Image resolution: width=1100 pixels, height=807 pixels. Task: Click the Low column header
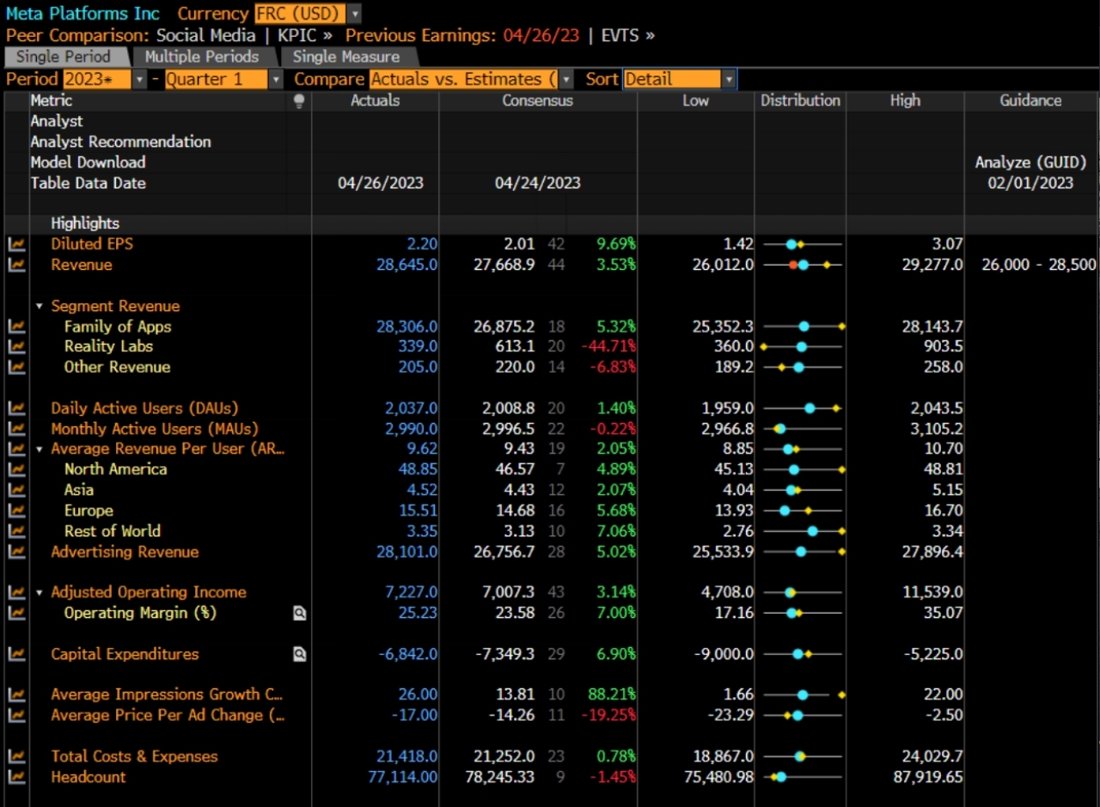pyautogui.click(x=695, y=101)
